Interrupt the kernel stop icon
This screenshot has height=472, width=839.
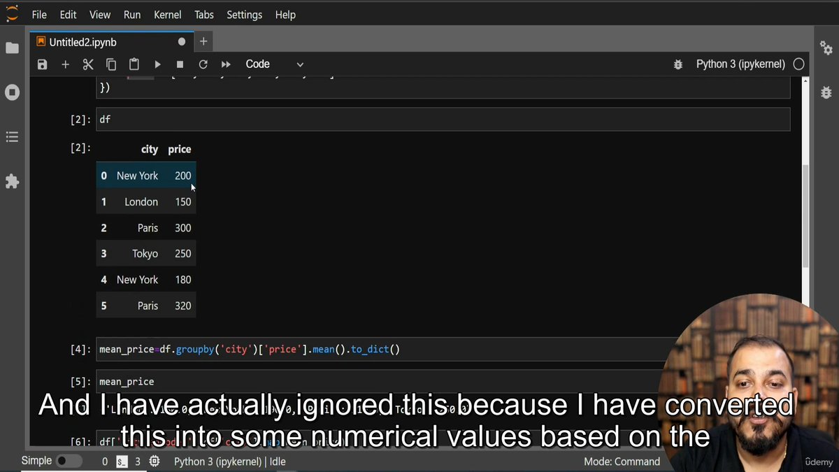coord(180,64)
